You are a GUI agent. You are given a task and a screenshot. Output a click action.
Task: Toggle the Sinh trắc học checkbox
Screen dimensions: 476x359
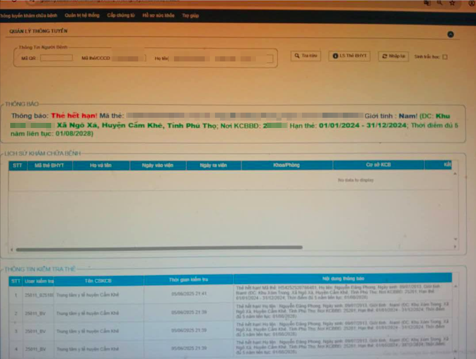tap(445, 57)
